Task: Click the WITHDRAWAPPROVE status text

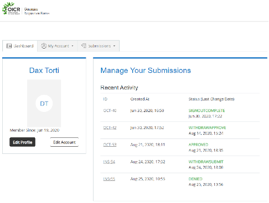Action: (x=207, y=127)
